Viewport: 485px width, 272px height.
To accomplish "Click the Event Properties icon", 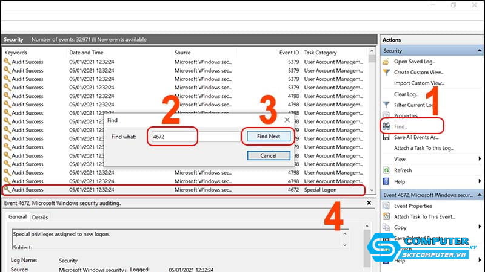I will 387,206.
